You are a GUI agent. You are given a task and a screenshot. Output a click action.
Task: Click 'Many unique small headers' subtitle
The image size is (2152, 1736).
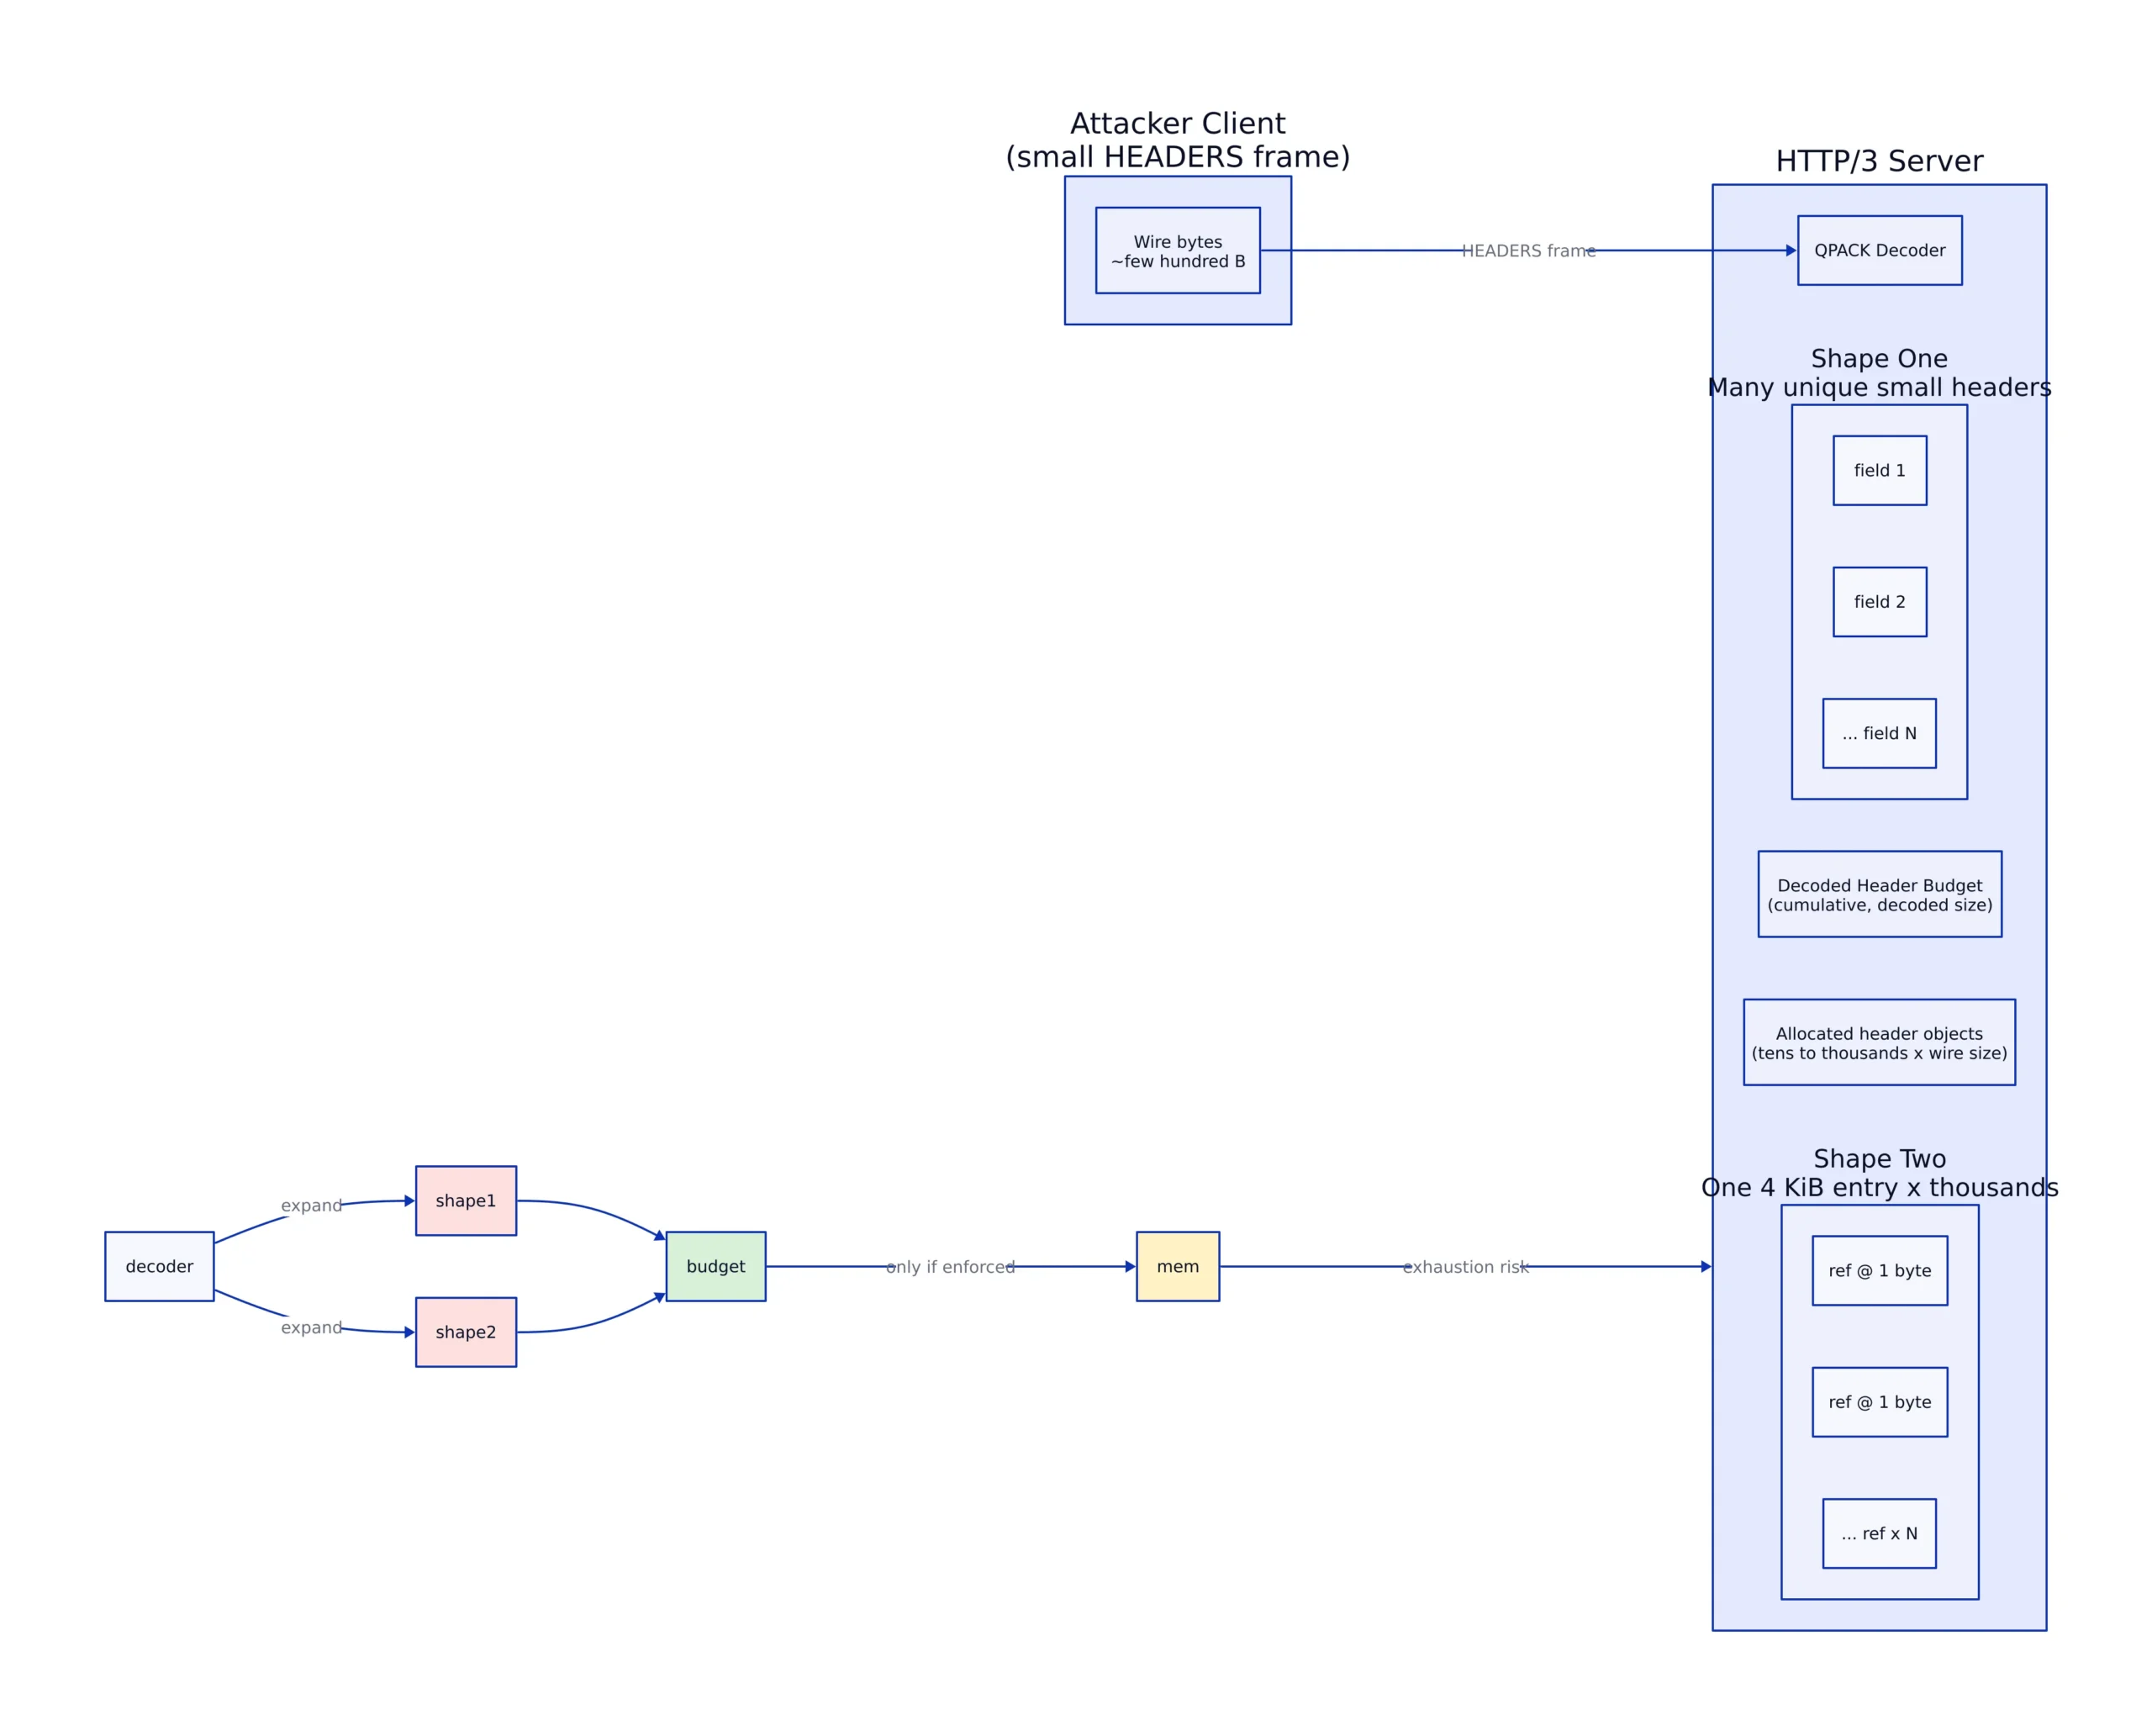[x=1880, y=387]
